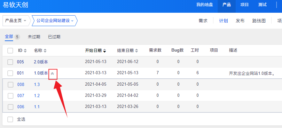Expand the 公司企业网站建设 product dropdown
The image size is (282, 128).
[x=55, y=21]
